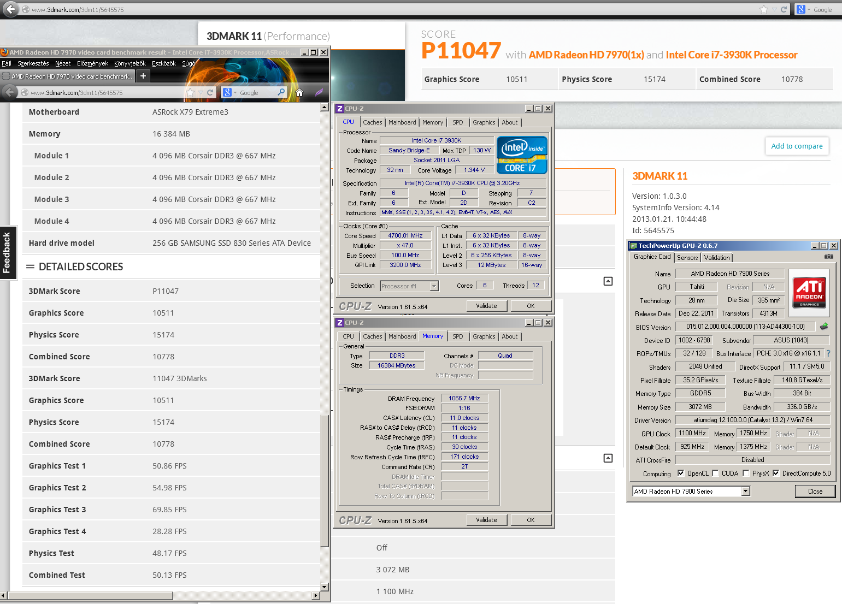The height and width of the screenshot is (604, 842).
Task: Click the Add to compare button
Action: click(797, 146)
